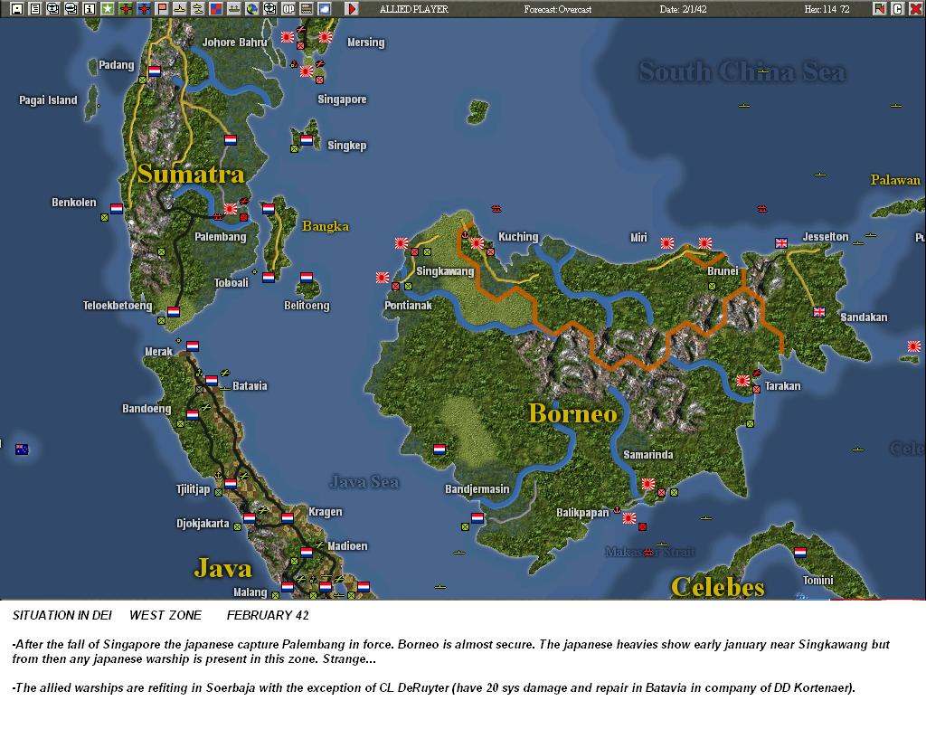Select the red plane on green background icon
The width and height of the screenshot is (926, 748).
tap(126, 9)
